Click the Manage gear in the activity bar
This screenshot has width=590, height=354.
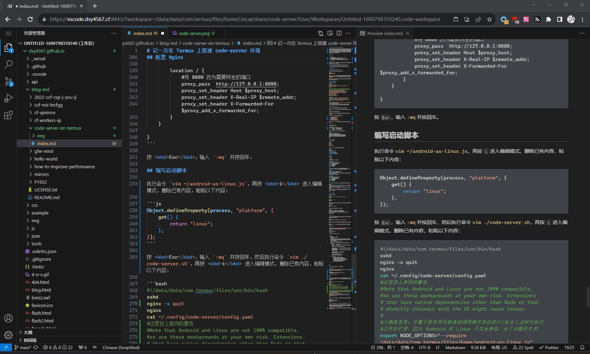[x=8, y=335]
